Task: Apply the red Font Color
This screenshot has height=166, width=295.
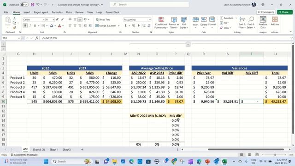Action: tap(59, 26)
